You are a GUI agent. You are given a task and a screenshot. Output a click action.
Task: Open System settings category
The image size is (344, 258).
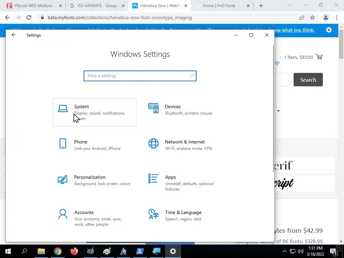94,112
